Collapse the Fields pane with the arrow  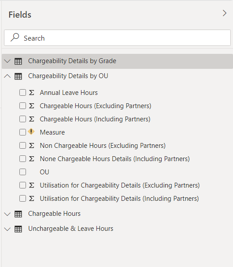(x=225, y=13)
